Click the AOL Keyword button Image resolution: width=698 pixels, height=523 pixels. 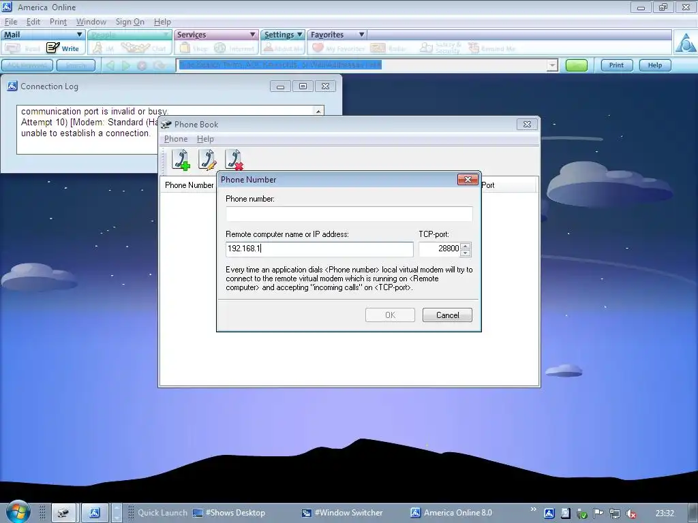click(27, 65)
